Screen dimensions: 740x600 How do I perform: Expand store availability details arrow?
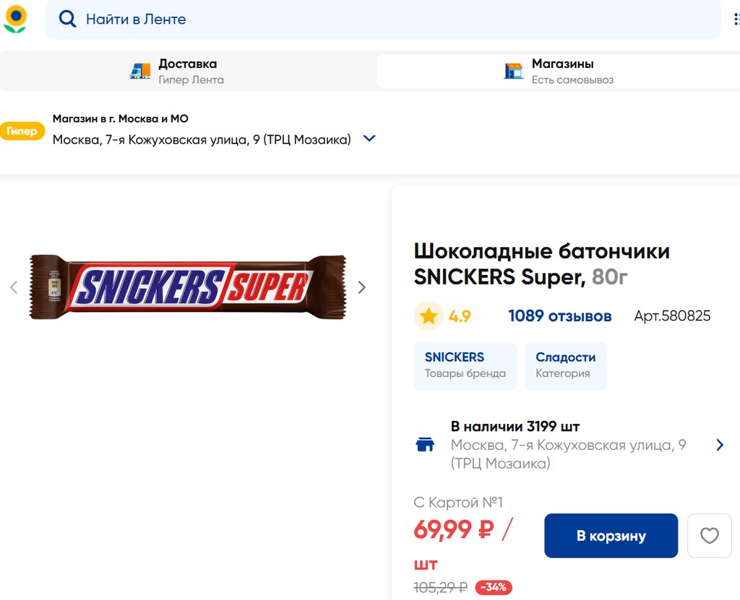click(x=719, y=445)
